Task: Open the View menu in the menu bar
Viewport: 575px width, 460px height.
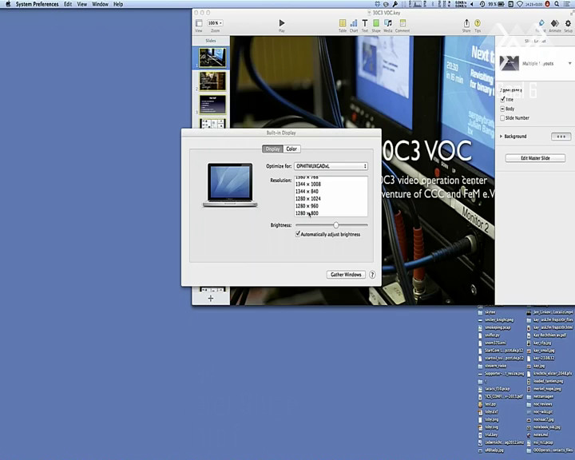Action: [82, 4]
